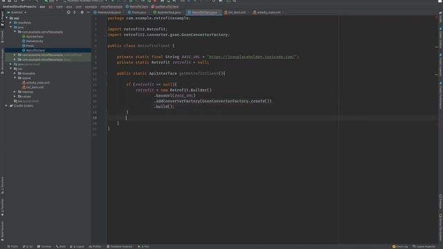Expand the values folder

[15, 96]
